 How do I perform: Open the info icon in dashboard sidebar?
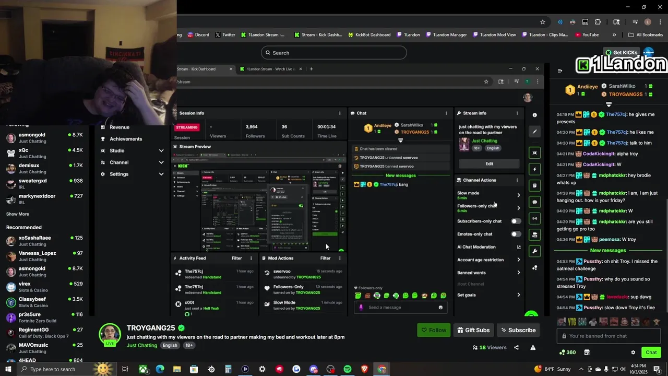[534, 115]
